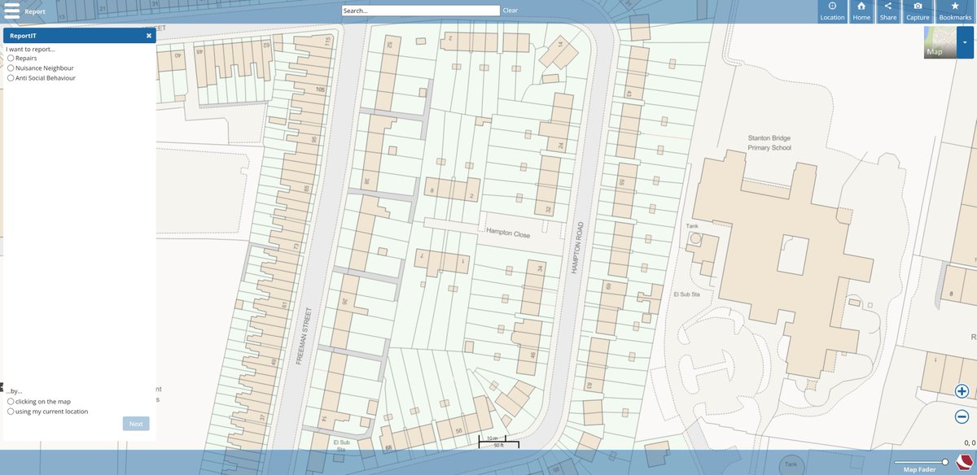Select reporting by clicking on the map
The image size is (977, 475).
click(x=11, y=401)
